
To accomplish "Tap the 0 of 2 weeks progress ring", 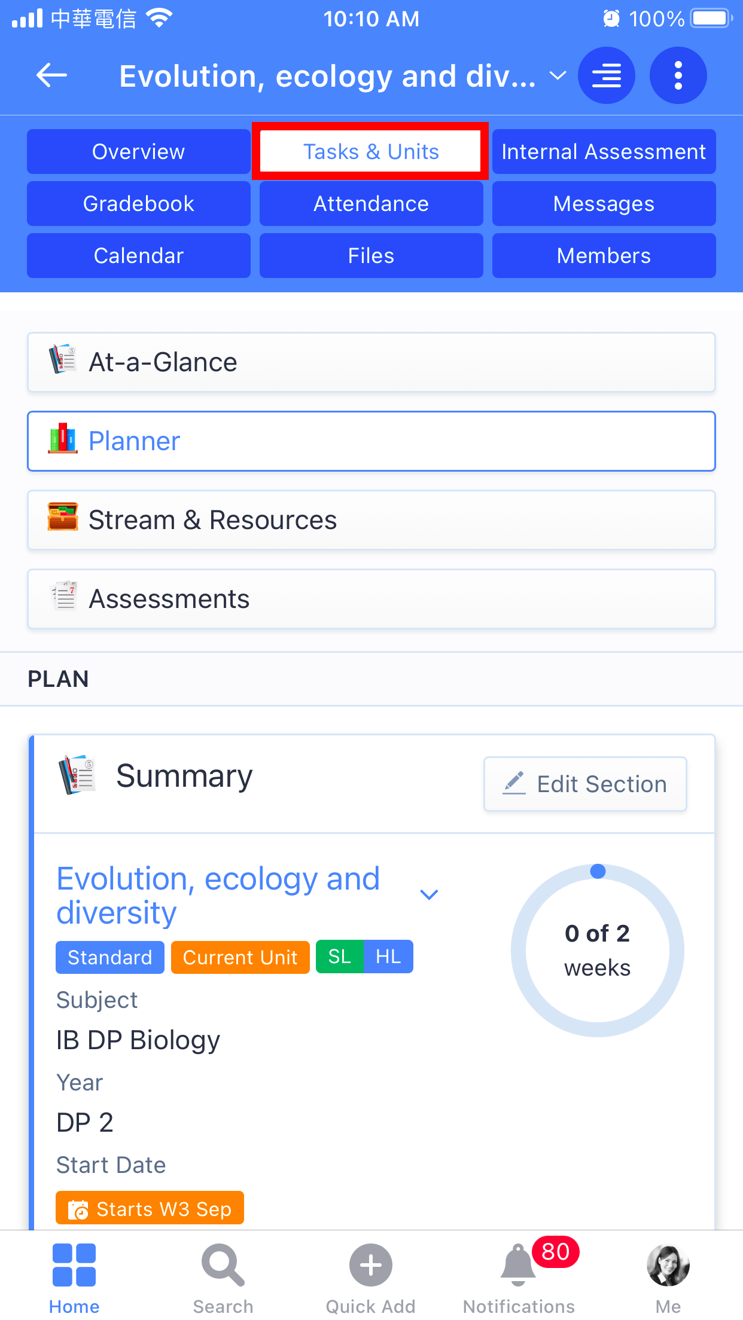I will (x=597, y=950).
